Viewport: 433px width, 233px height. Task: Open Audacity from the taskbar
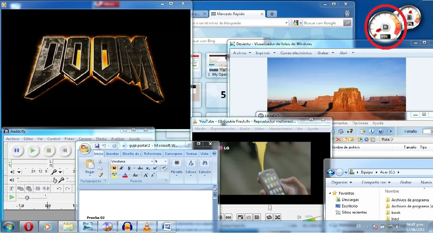pyautogui.click(x=127, y=227)
